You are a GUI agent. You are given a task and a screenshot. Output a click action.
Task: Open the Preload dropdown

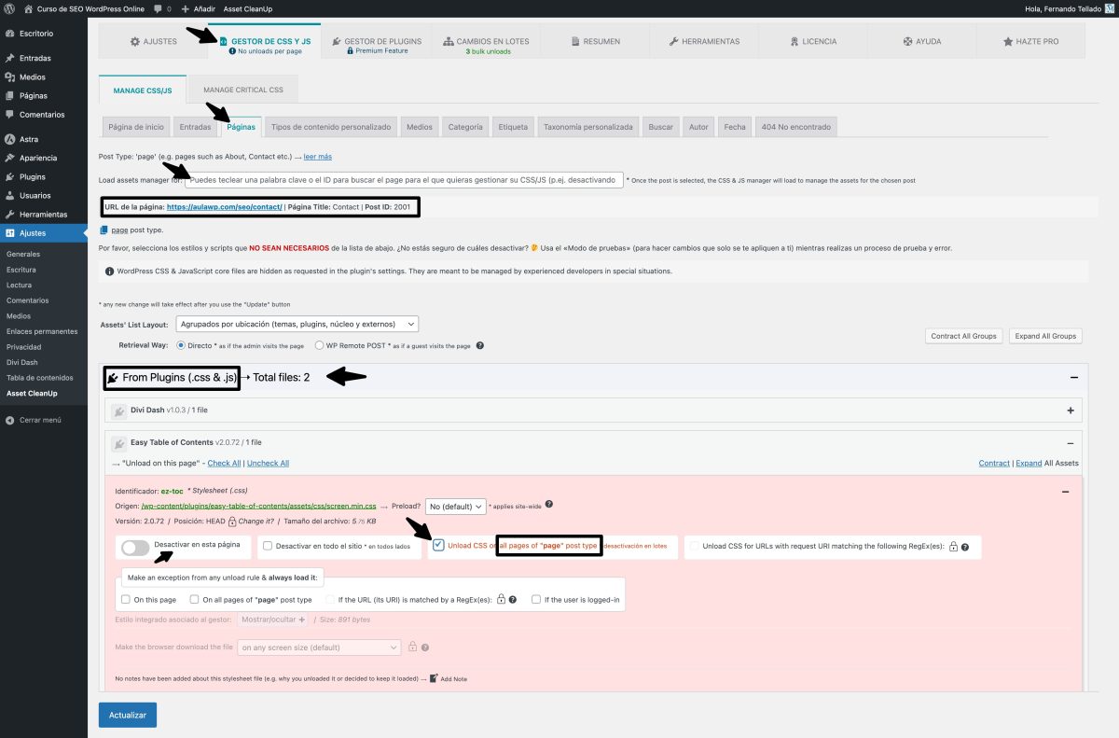[456, 507]
